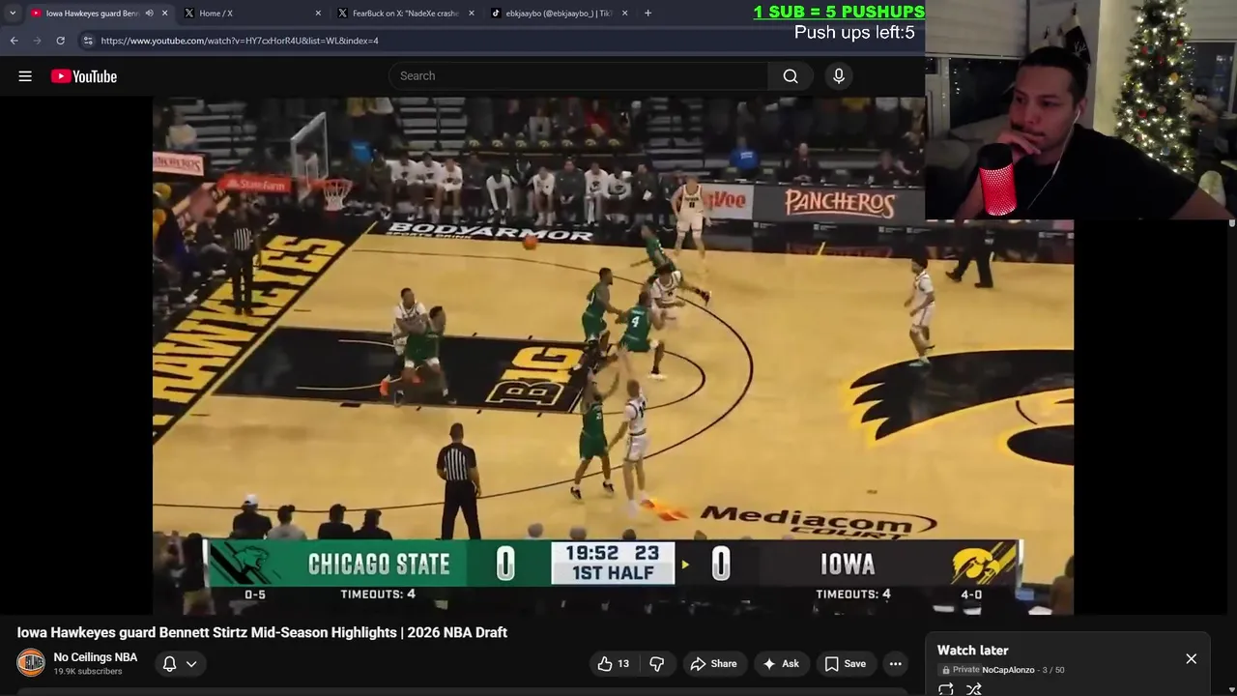Focus the YouTube search field
The image size is (1237, 696).
[578, 76]
